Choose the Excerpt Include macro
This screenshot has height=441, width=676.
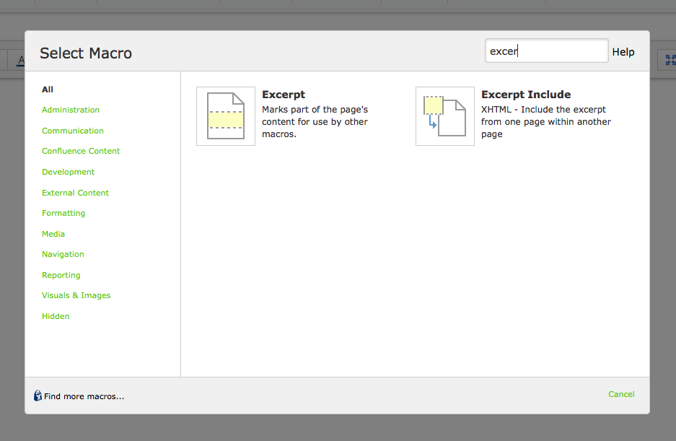pyautogui.click(x=525, y=95)
